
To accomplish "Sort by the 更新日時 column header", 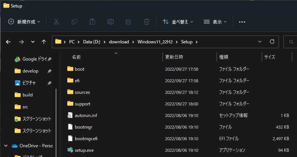I will (174, 57).
